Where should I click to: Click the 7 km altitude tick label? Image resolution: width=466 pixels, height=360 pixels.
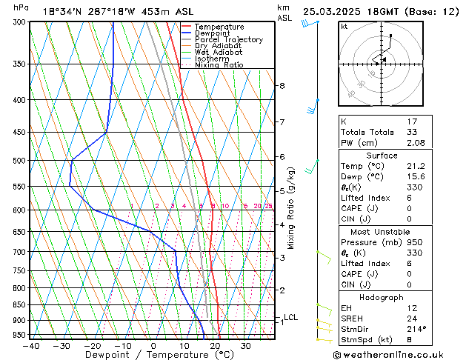(x=282, y=121)
